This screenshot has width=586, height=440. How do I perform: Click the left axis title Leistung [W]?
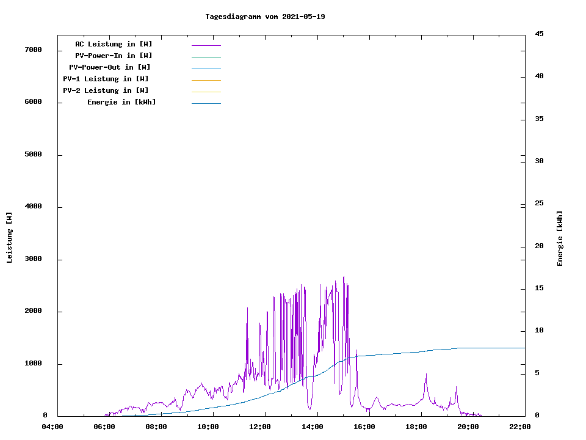[9, 238]
